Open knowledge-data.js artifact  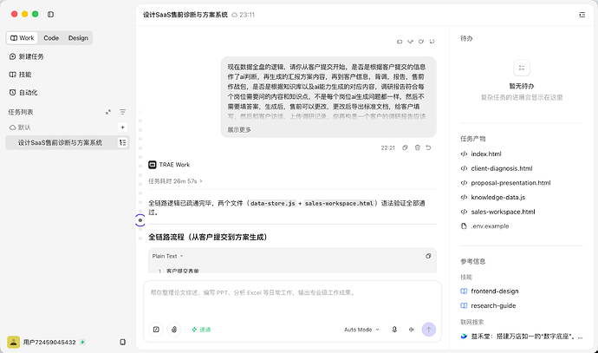(493, 197)
